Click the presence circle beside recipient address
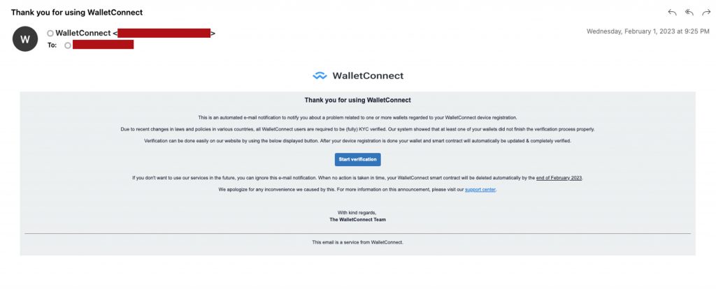Image resolution: width=716 pixels, height=289 pixels. coord(67,45)
